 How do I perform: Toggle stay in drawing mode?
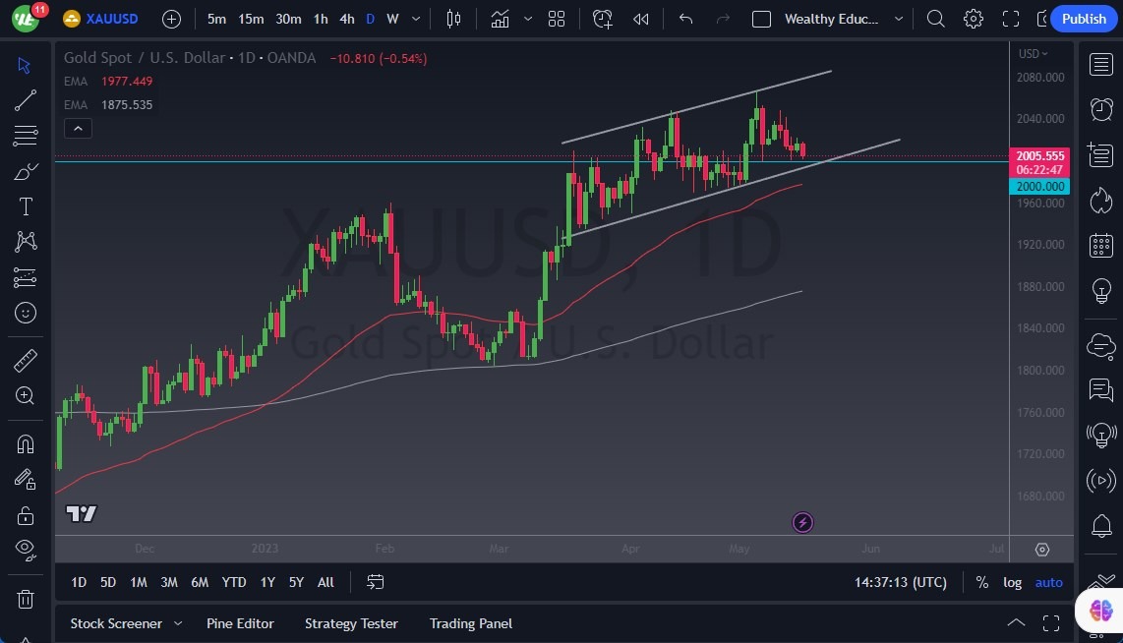pyautogui.click(x=25, y=479)
